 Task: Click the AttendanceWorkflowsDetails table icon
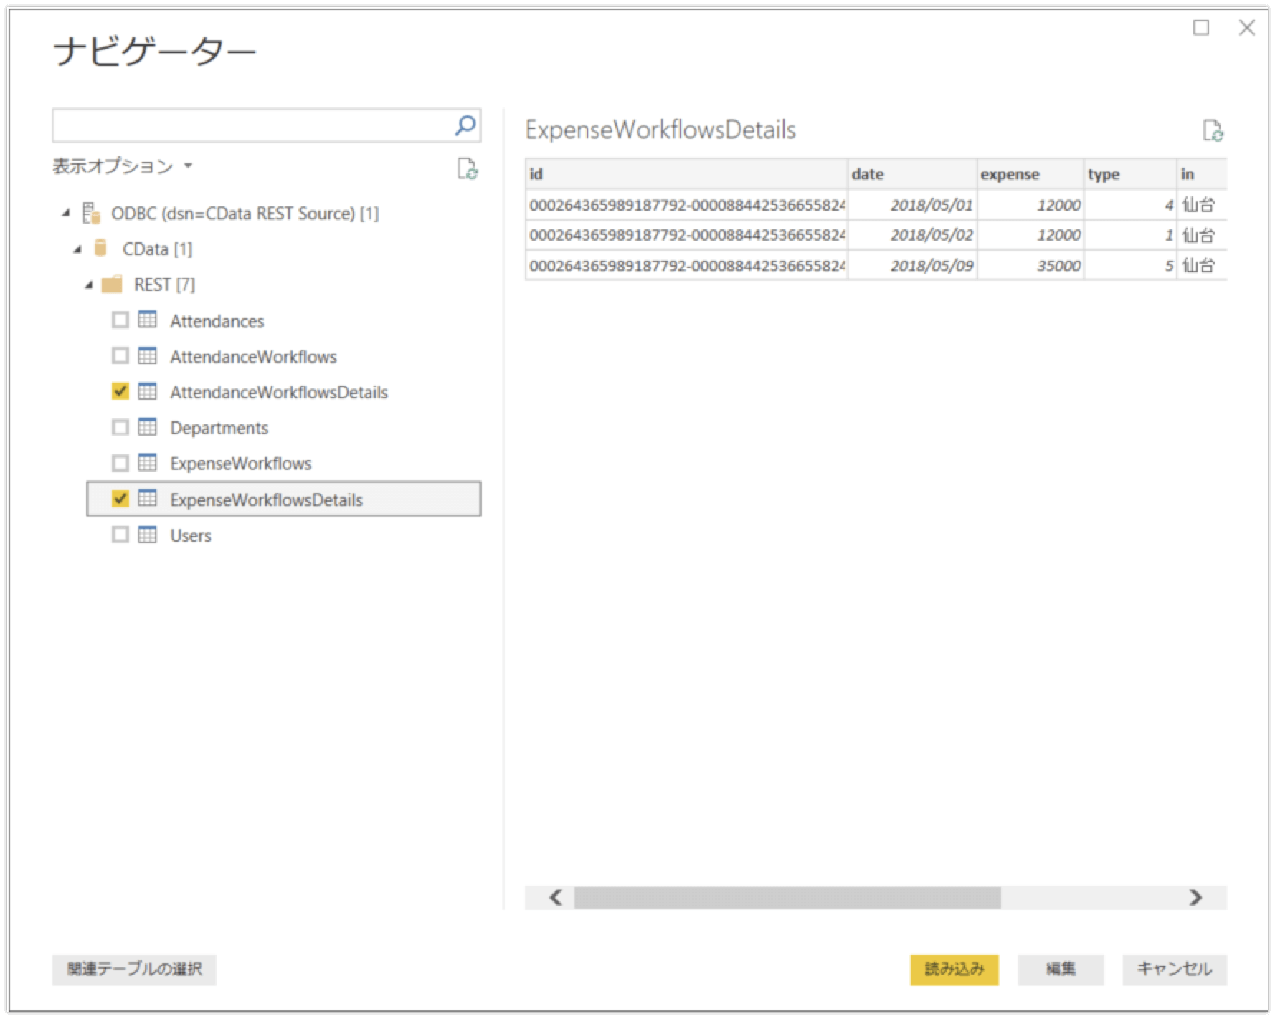click(x=147, y=391)
